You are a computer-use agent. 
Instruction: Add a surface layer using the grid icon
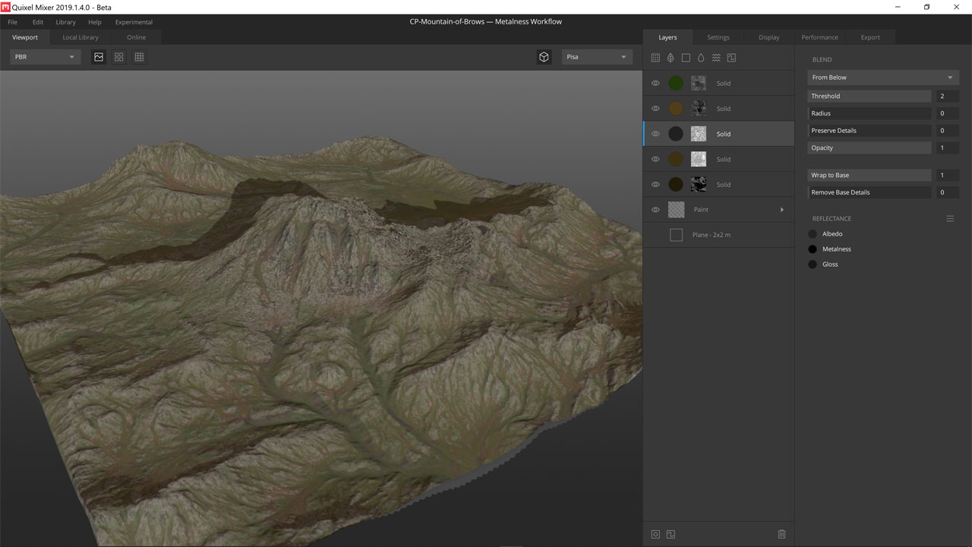656,58
